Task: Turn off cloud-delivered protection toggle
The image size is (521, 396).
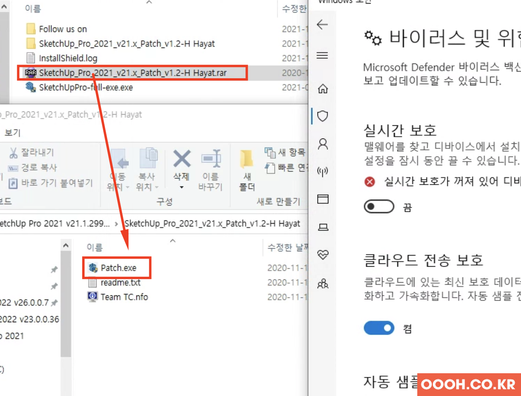Action: coord(379,328)
